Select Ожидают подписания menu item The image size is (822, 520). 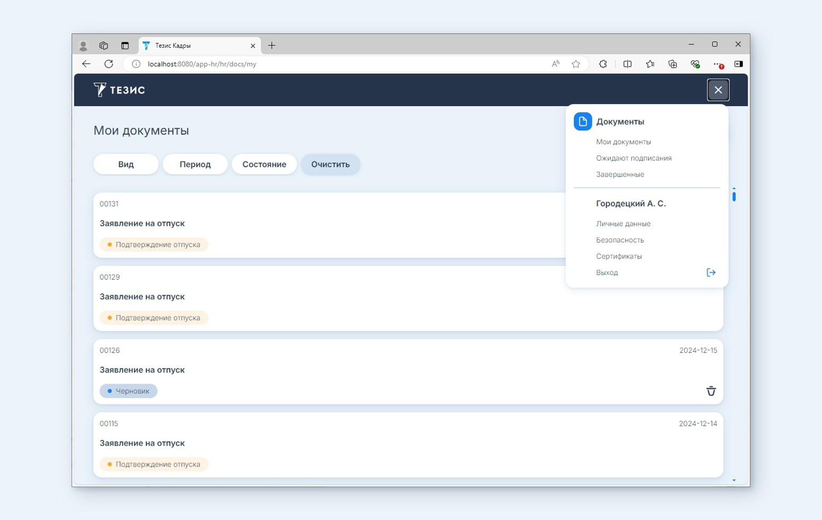(x=634, y=158)
